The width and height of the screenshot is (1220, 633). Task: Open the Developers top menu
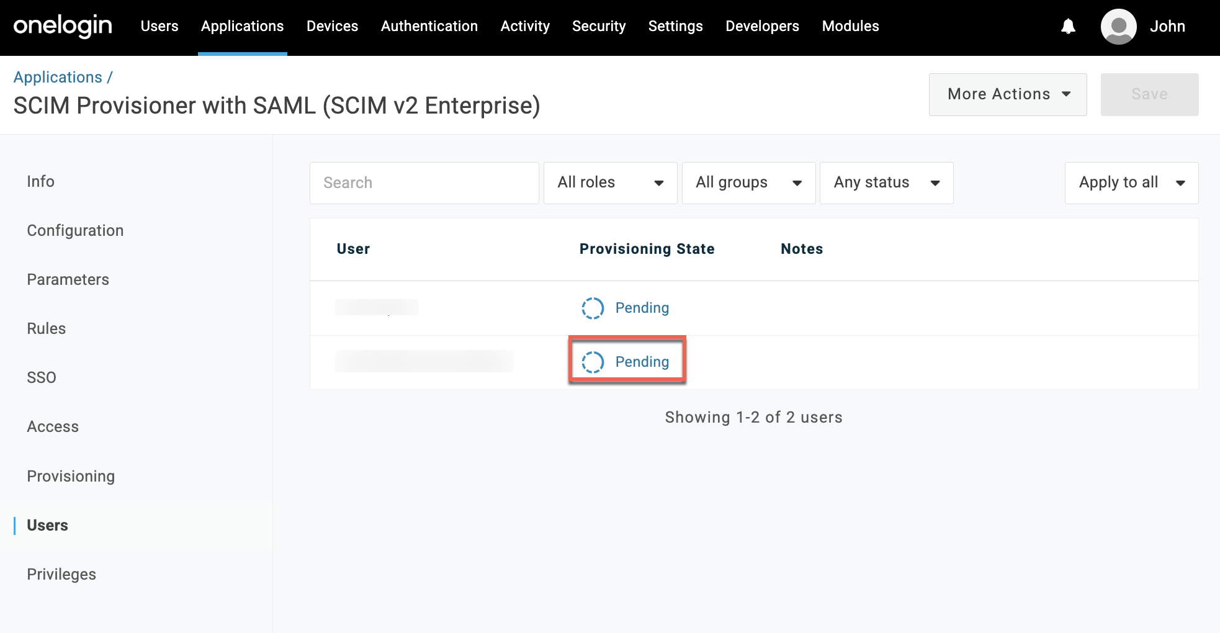[762, 26]
